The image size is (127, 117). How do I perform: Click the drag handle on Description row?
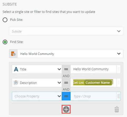(x=119, y=83)
